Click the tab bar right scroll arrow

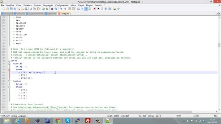(x=220, y=13)
